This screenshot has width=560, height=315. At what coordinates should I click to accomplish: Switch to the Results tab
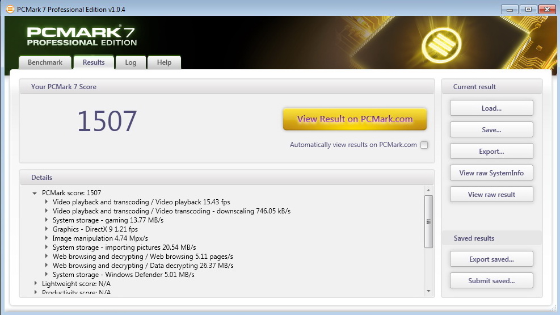(x=94, y=62)
